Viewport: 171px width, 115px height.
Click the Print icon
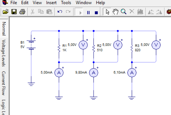tap(22, 12)
